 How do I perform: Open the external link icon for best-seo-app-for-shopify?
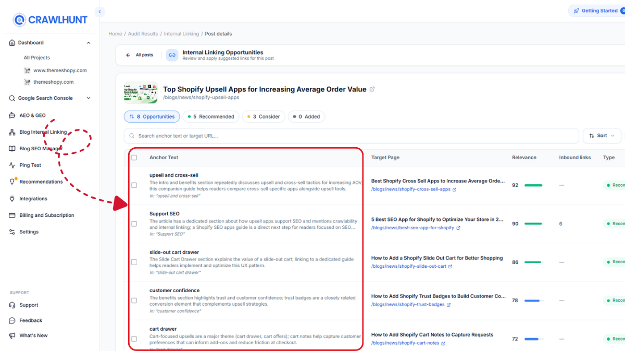(458, 228)
